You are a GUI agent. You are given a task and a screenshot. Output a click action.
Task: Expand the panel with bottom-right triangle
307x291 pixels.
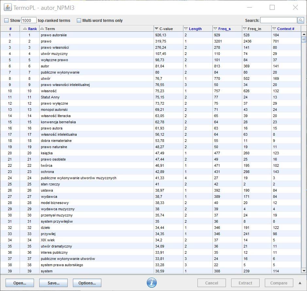tap(300, 283)
